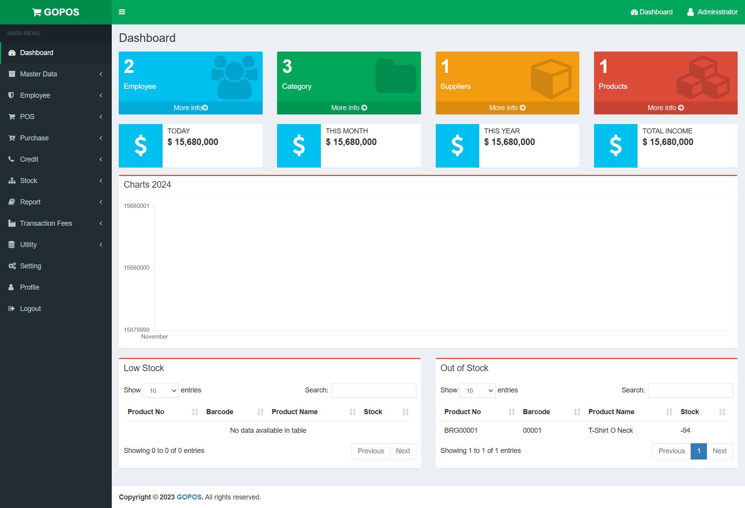This screenshot has height=508, width=745.
Task: Open Out of Stock show entries dropdown
Action: point(477,391)
